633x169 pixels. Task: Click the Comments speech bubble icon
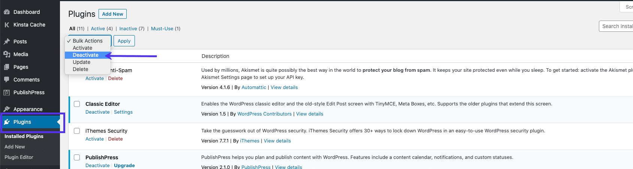(x=7, y=80)
